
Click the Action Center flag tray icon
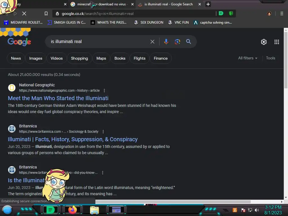click(x=243, y=210)
